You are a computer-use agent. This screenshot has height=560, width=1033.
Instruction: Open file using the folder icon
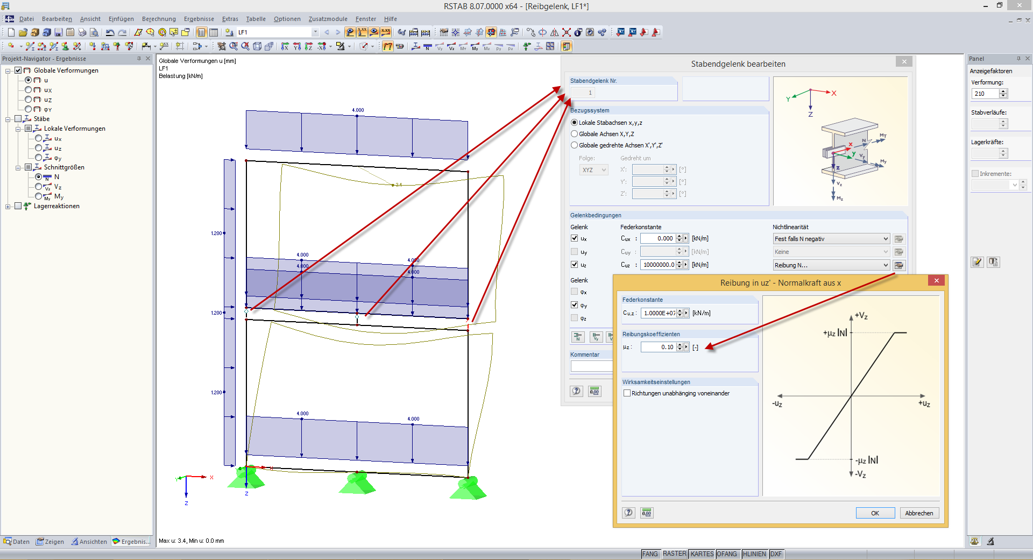23,32
